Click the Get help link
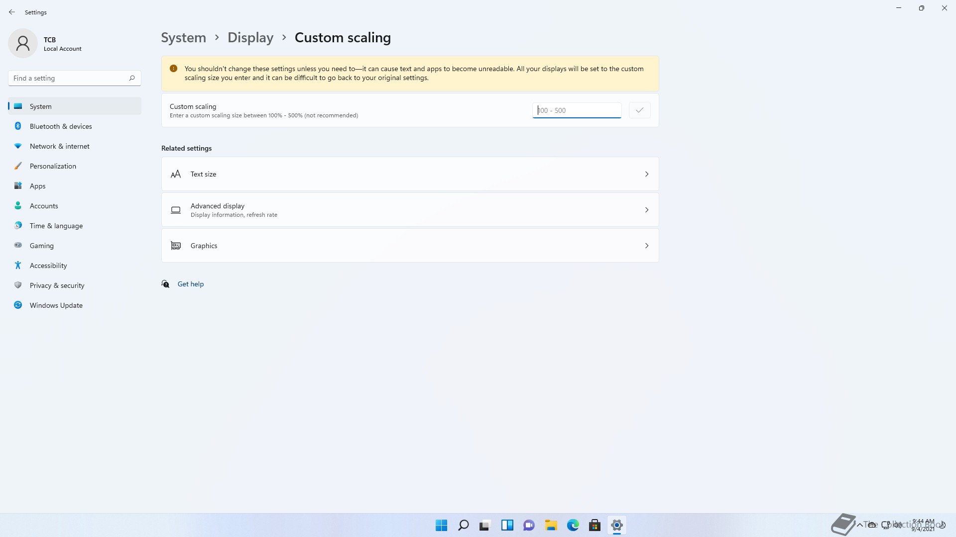The width and height of the screenshot is (956, 537). (191, 284)
